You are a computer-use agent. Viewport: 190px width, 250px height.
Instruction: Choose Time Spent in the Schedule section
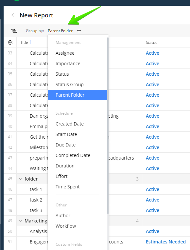(x=78, y=187)
